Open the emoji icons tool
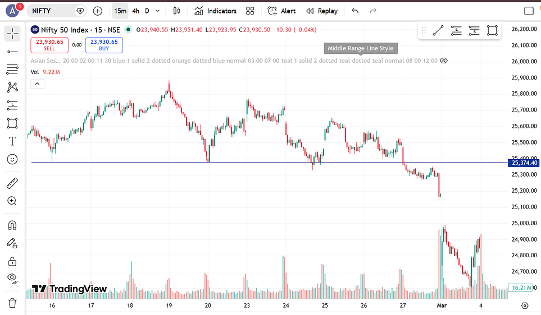Viewport: 541px width, 315px height. pos(12,159)
